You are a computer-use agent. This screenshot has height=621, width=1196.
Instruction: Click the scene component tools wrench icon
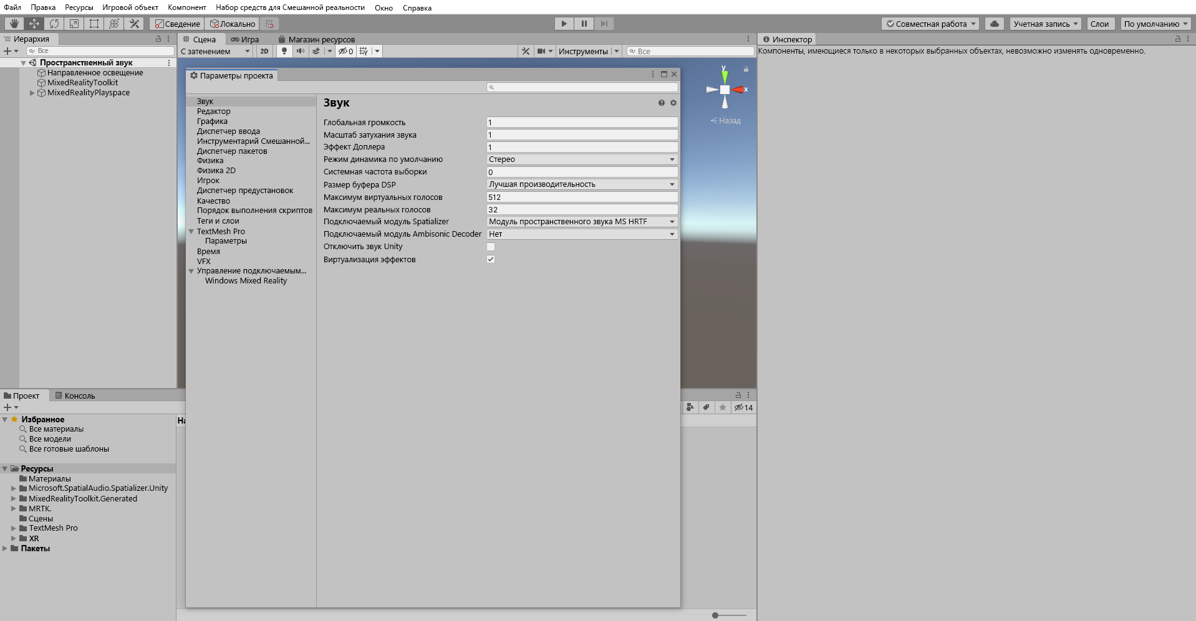[526, 51]
